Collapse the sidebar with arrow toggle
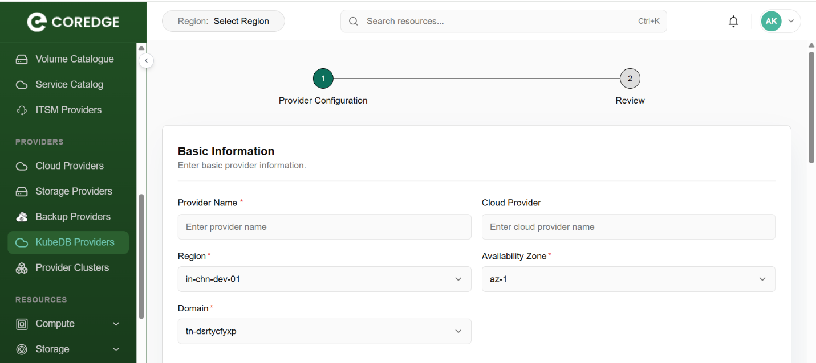The width and height of the screenshot is (816, 363). pyautogui.click(x=146, y=60)
